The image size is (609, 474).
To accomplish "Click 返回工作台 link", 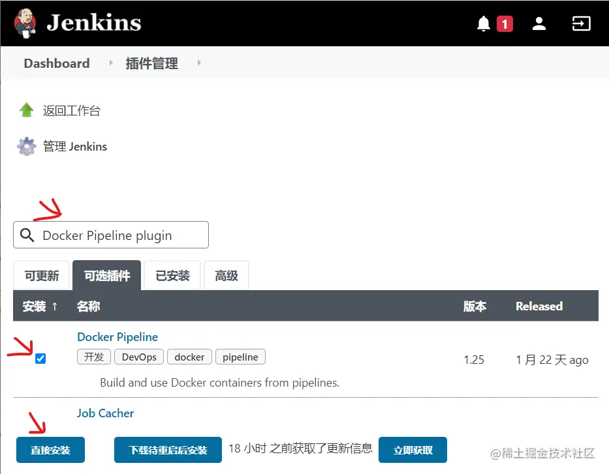I will coord(71,111).
